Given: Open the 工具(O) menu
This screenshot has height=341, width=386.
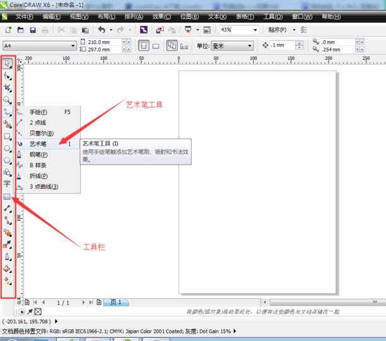Looking at the screenshot, I should pos(273,17).
